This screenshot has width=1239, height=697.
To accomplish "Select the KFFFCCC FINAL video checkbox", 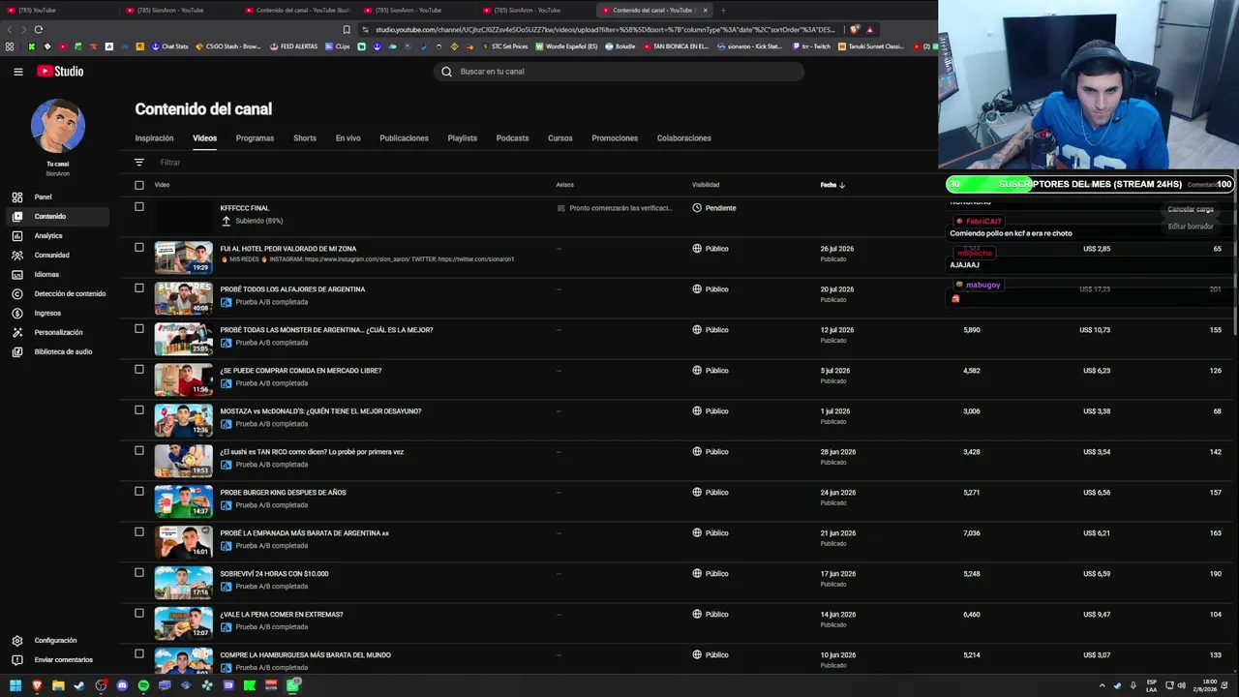I will pyautogui.click(x=139, y=207).
